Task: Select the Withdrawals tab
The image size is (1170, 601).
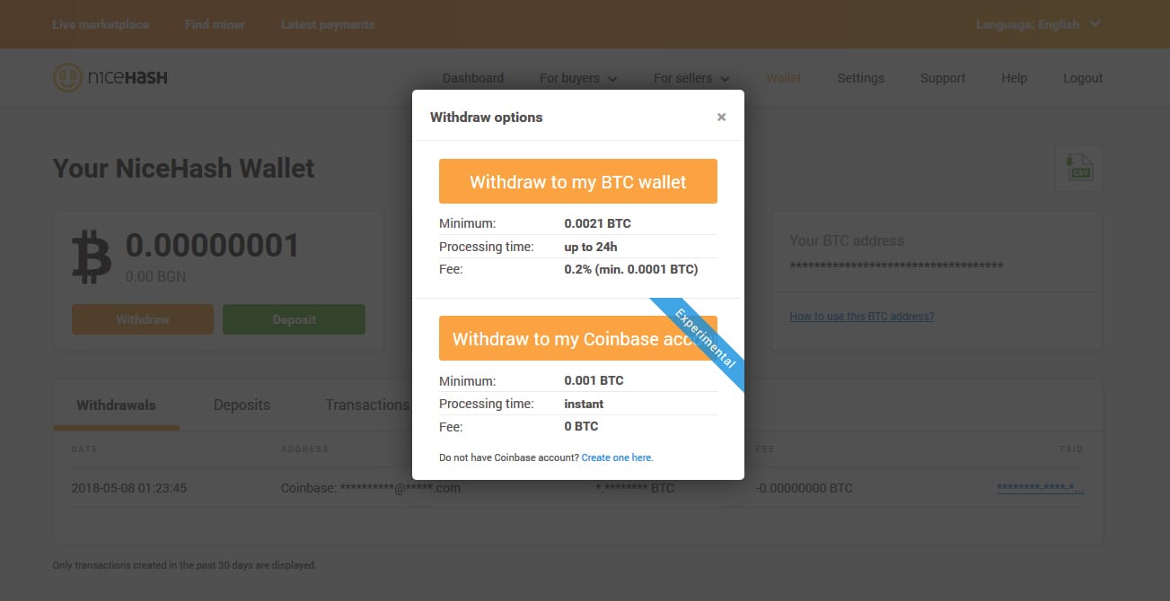Action: pyautogui.click(x=116, y=405)
